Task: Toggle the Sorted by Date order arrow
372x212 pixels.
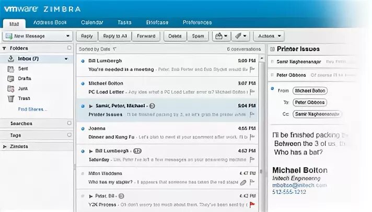Action: tap(115, 49)
